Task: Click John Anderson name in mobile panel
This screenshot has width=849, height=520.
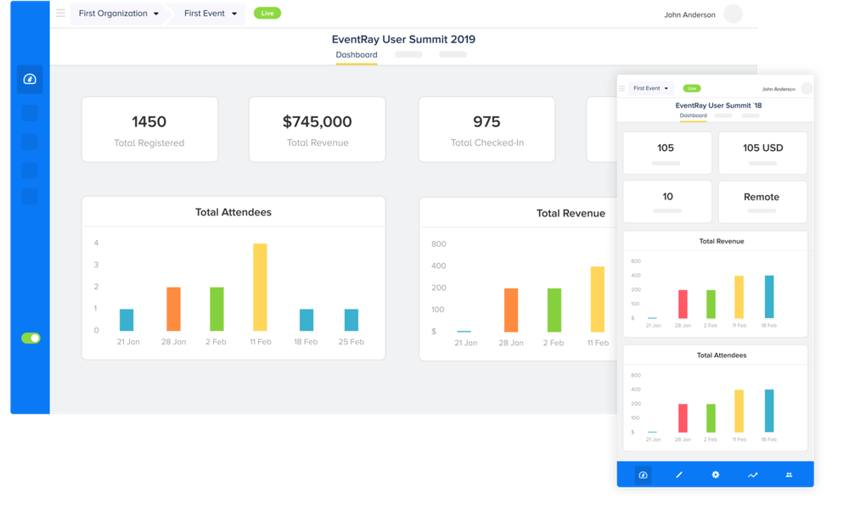Action: coord(779,89)
